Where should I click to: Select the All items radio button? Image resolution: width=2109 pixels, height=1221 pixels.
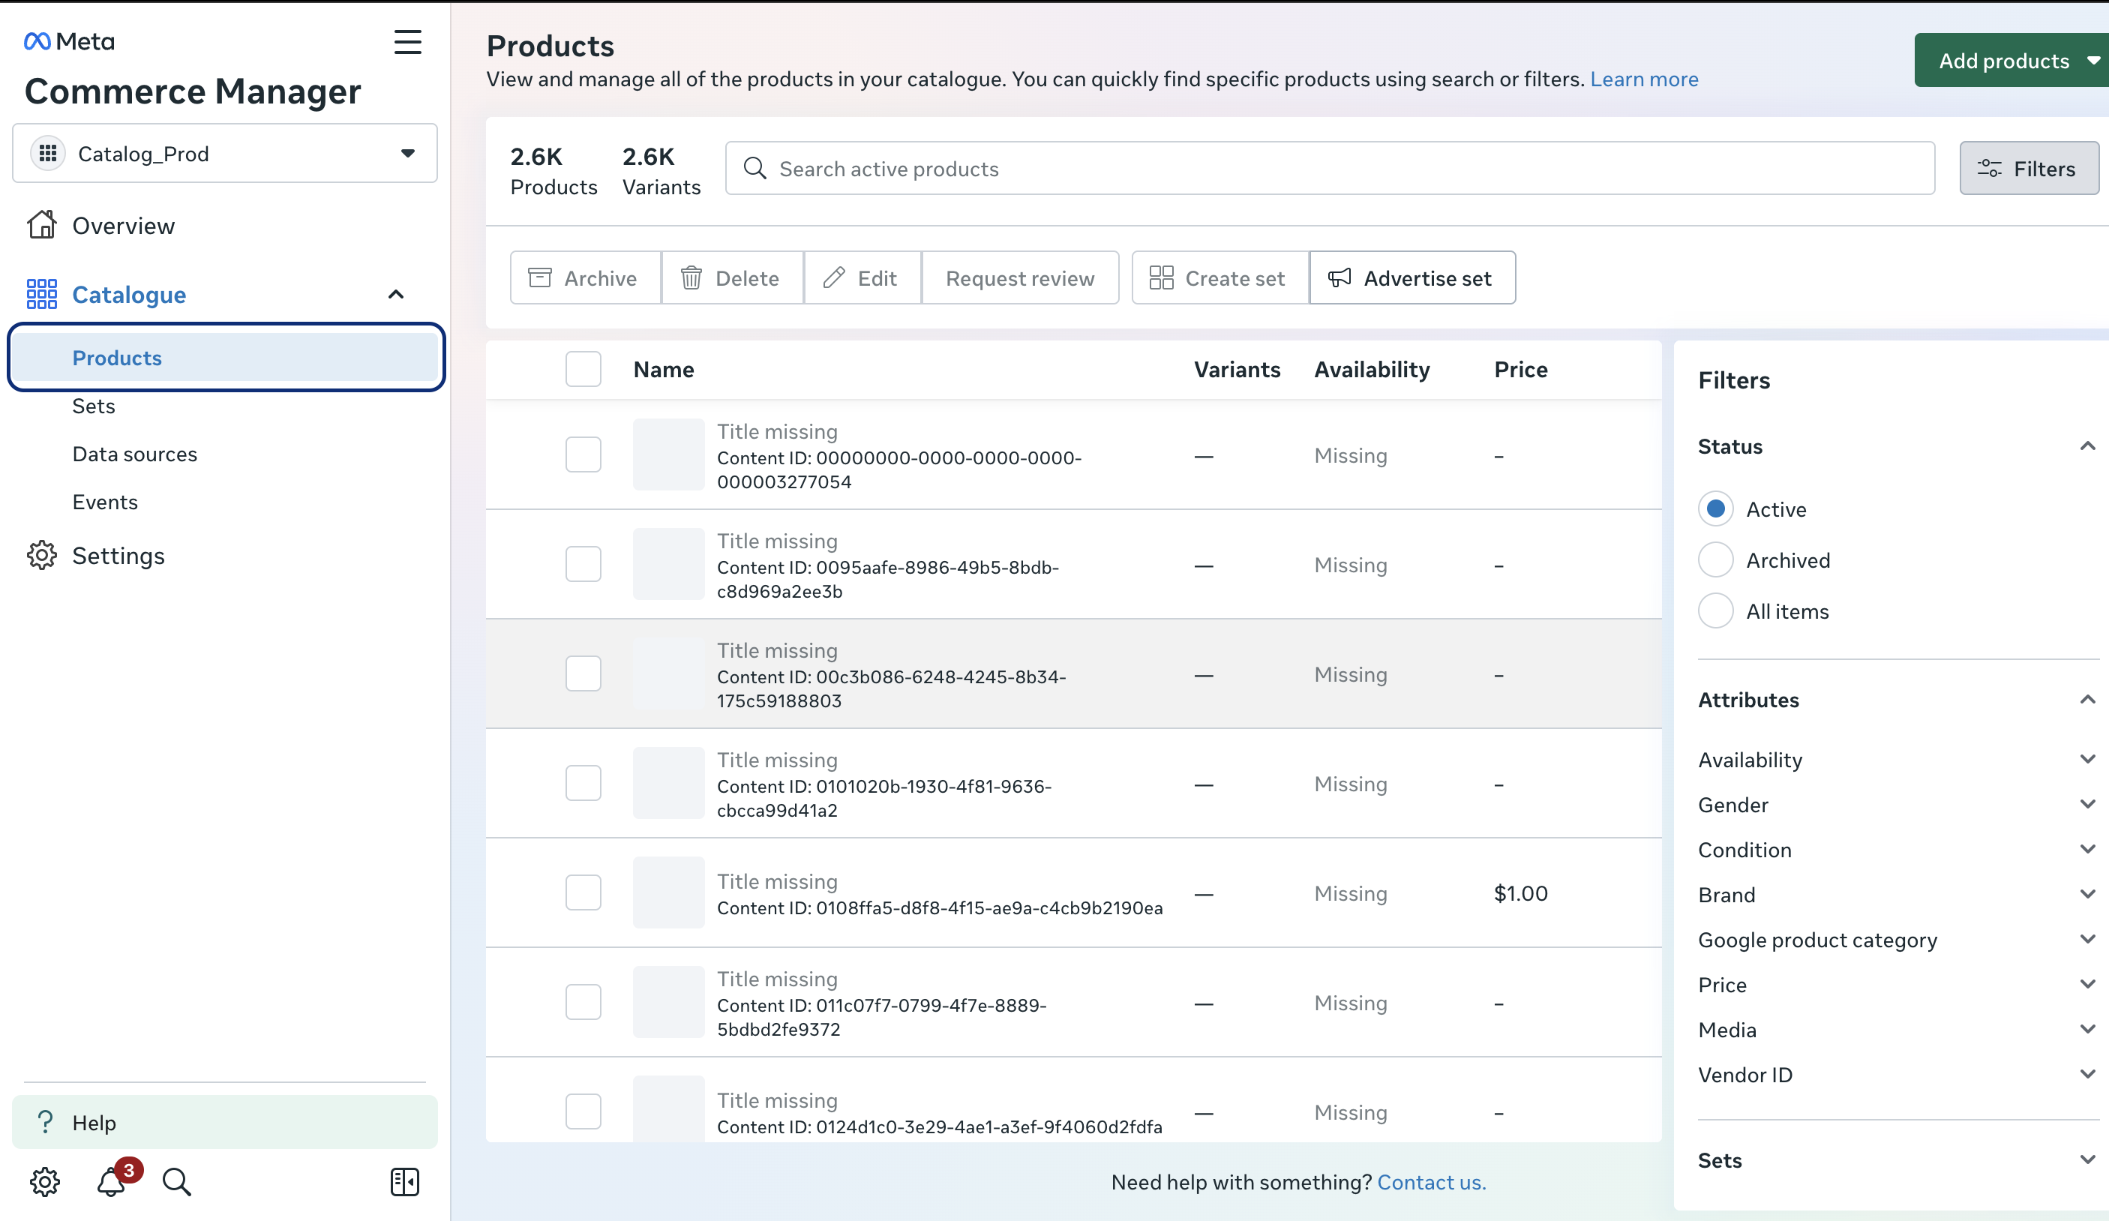pyautogui.click(x=1714, y=611)
